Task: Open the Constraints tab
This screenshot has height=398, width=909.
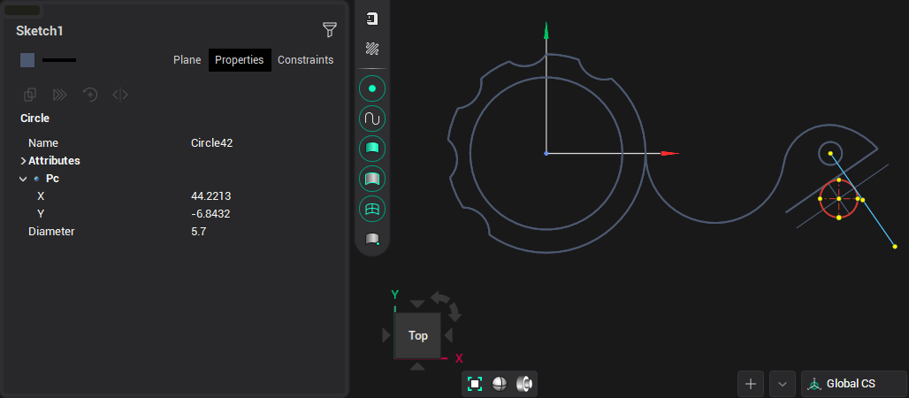Action: 305,60
